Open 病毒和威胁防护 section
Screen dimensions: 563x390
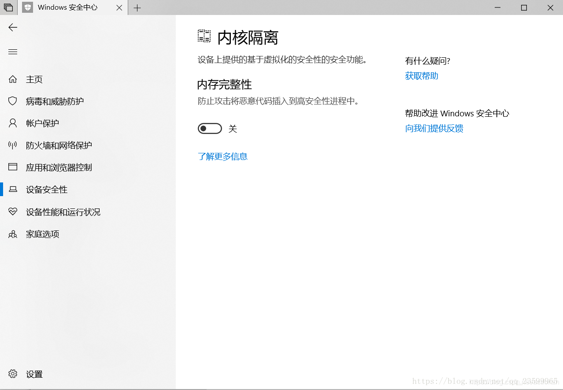coord(55,101)
